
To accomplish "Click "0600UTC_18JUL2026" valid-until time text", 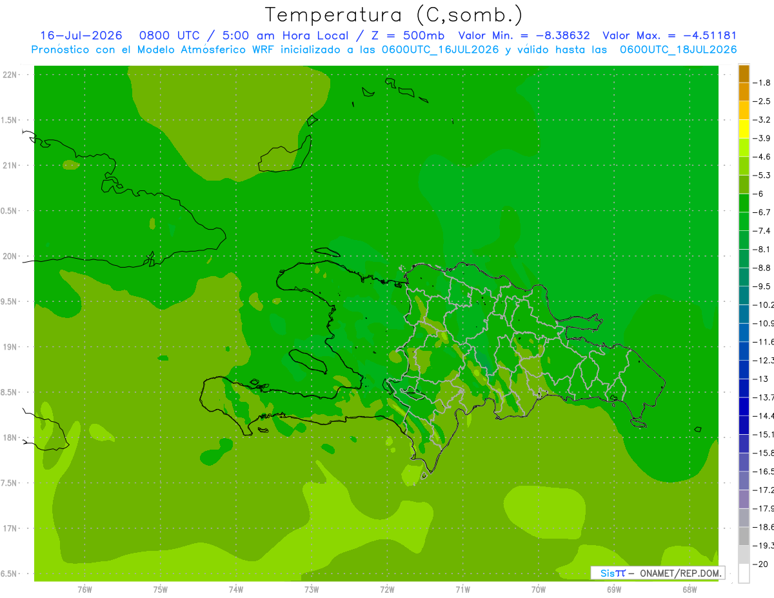I will [x=678, y=50].
